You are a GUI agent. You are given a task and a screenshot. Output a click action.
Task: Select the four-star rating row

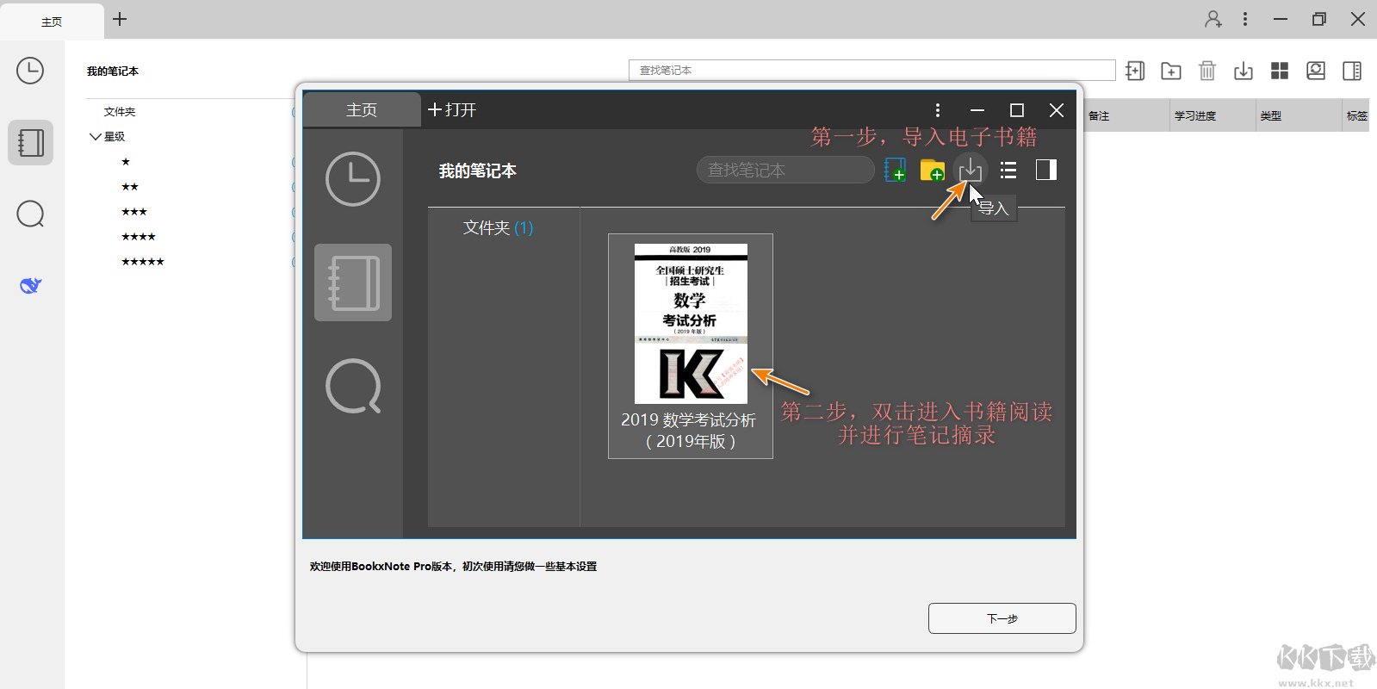click(x=139, y=236)
